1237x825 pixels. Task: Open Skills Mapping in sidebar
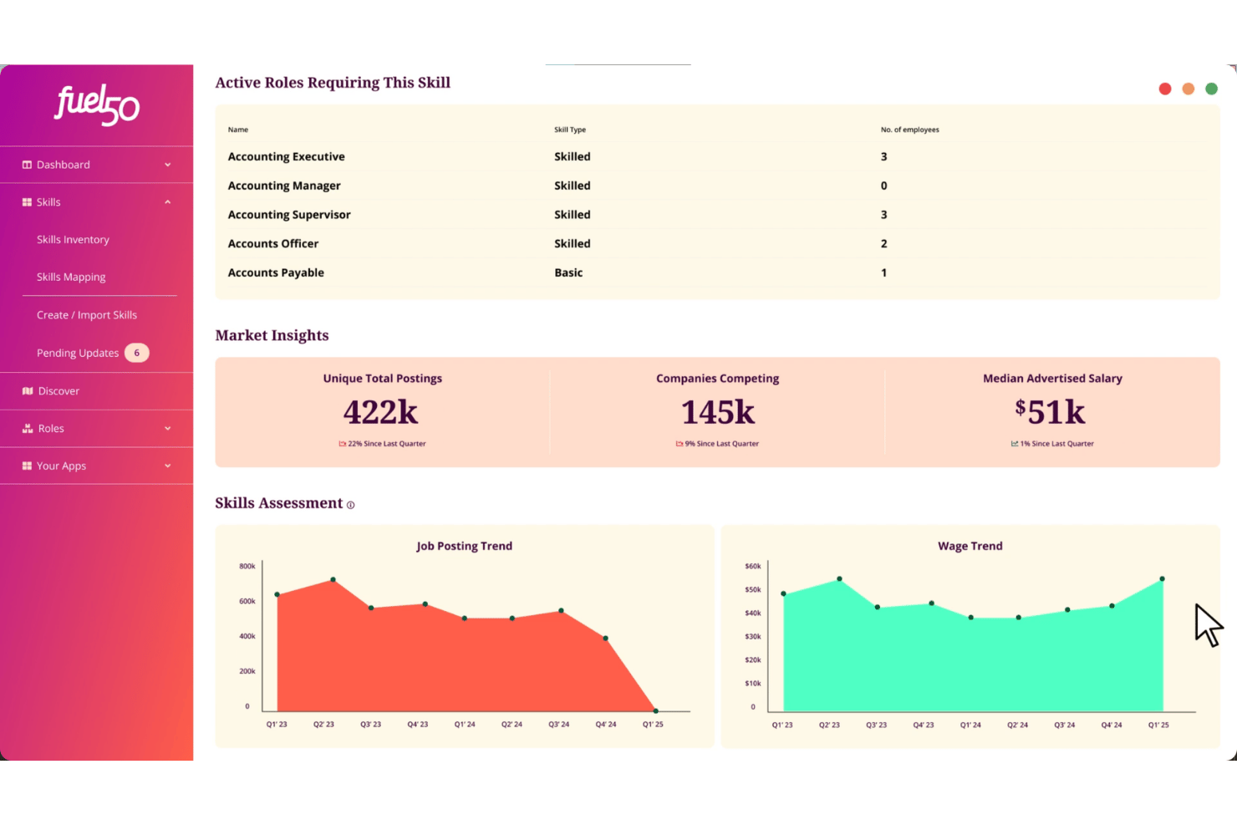tap(71, 278)
